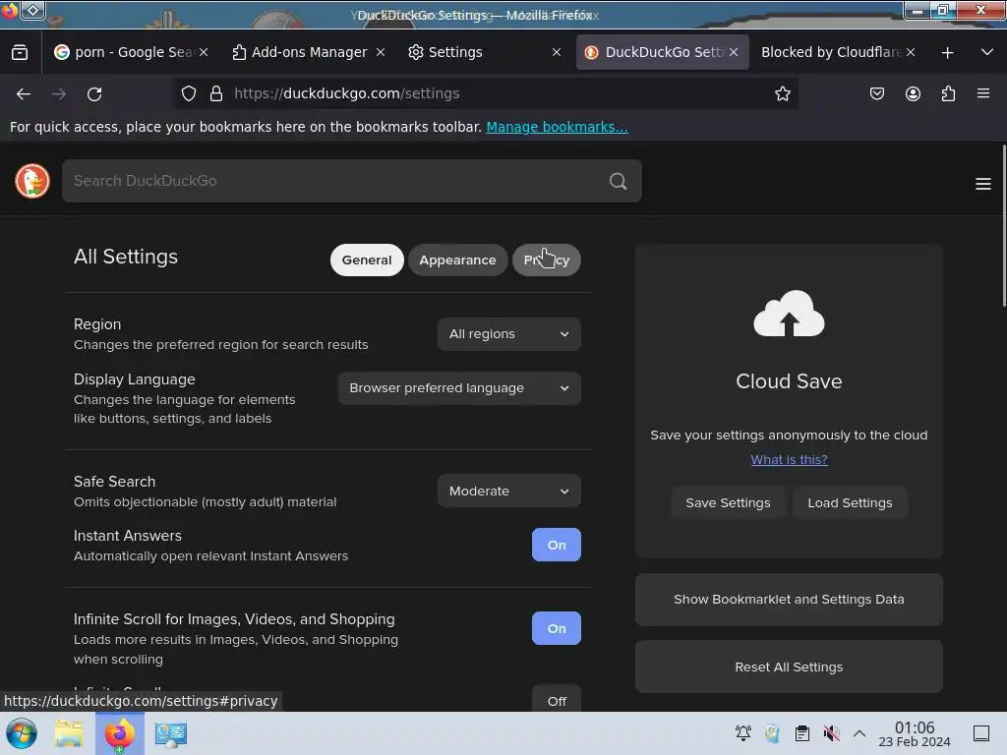Viewport: 1007px width, 755px height.
Task: Switch to Add-ons Manager tab
Action: [x=308, y=52]
